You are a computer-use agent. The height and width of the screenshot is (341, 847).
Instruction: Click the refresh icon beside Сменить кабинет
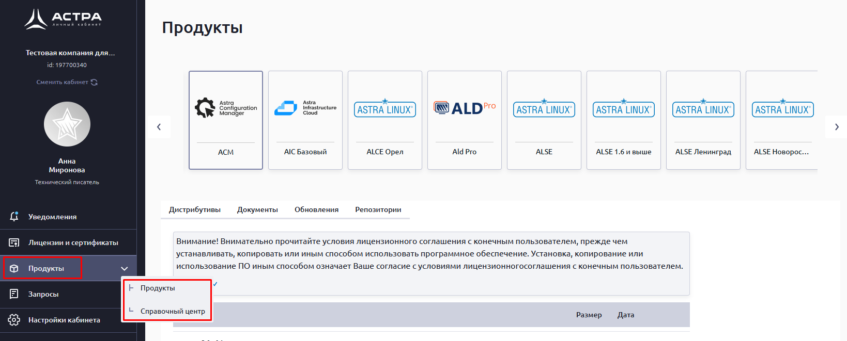(94, 82)
